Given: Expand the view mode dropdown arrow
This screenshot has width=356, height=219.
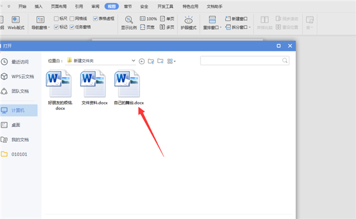Looking at the screenshot, I should click(174, 61).
